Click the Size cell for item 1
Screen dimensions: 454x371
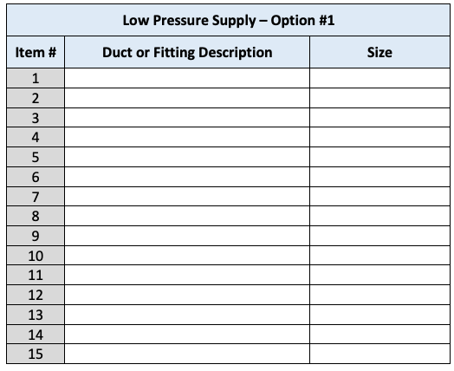[x=379, y=78]
